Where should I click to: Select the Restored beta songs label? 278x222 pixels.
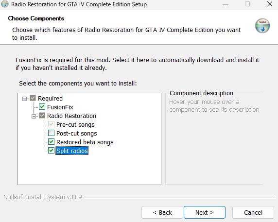(x=85, y=142)
